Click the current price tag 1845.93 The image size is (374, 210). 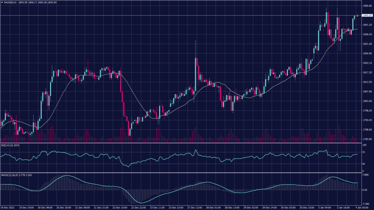[x=367, y=15]
